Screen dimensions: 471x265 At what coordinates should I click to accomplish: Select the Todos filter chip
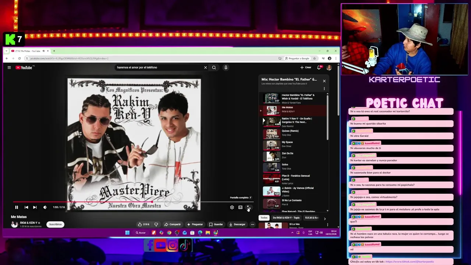[x=264, y=218]
